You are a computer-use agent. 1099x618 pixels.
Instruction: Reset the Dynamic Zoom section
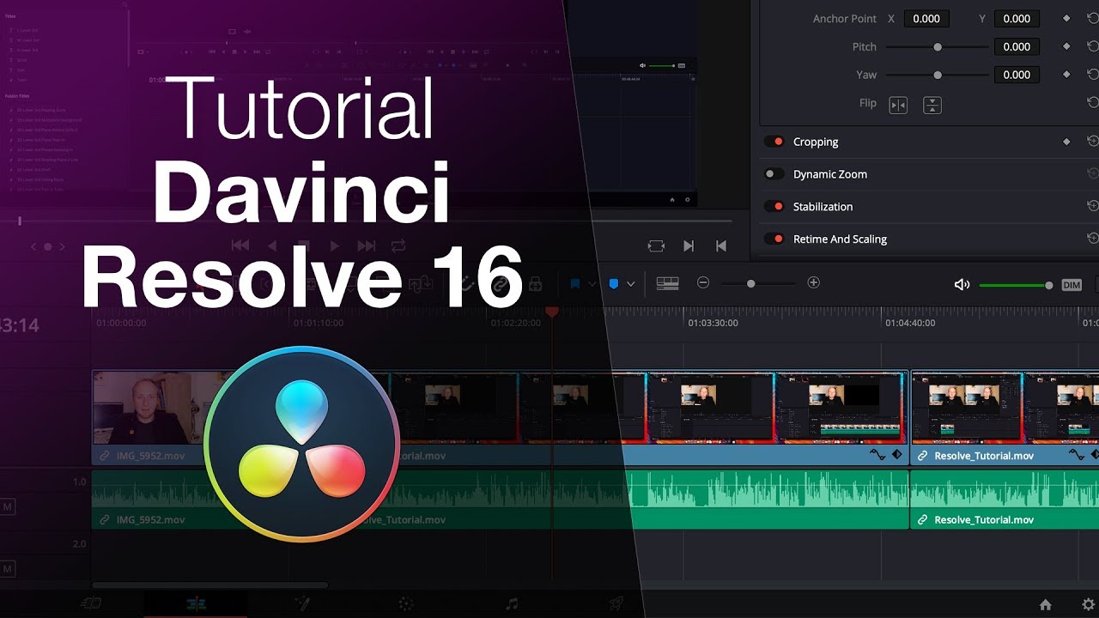click(1092, 173)
